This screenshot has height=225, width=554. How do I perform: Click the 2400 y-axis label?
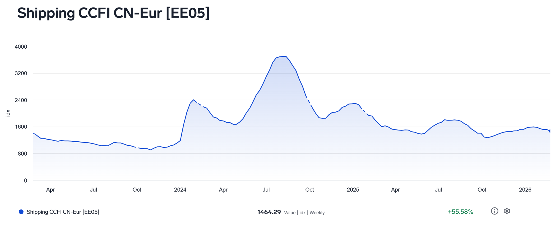21,100
